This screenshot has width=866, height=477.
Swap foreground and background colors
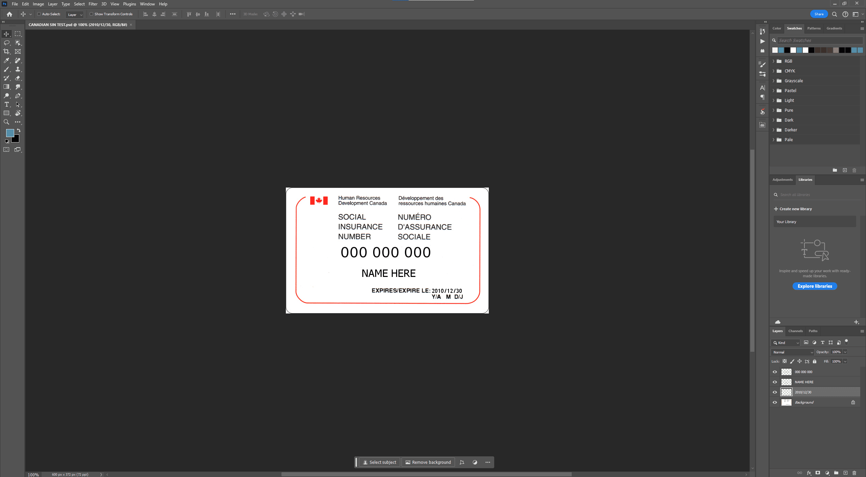[x=19, y=130]
